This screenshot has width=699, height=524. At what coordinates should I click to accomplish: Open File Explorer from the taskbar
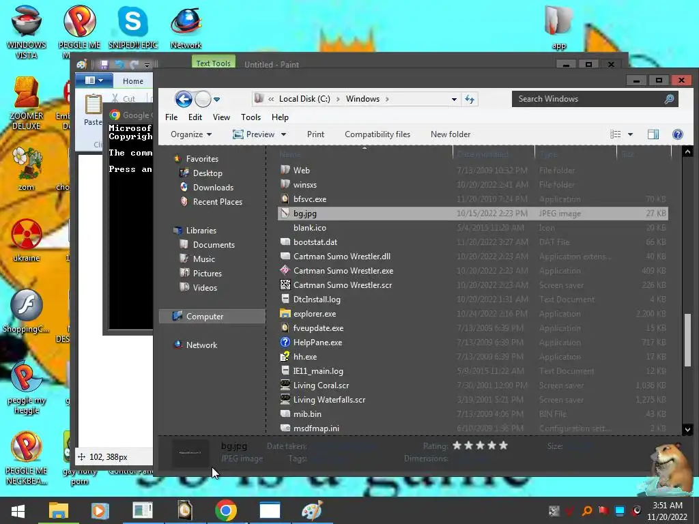coord(59,510)
